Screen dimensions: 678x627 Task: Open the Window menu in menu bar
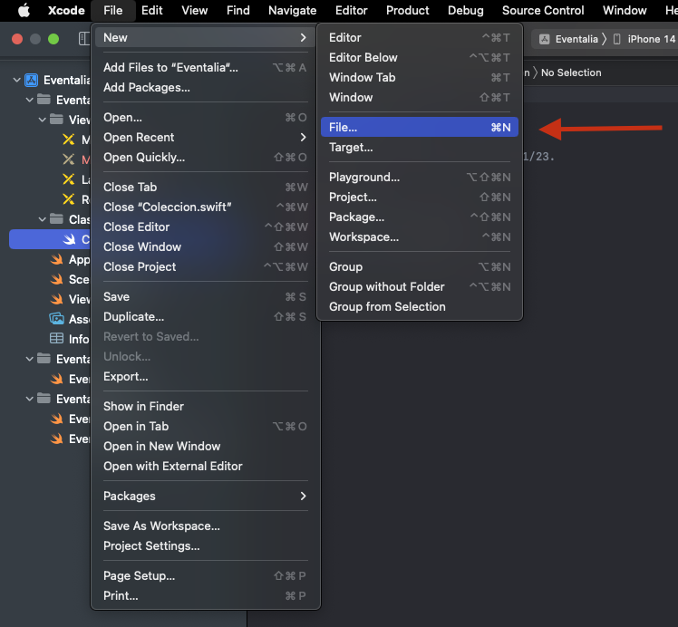point(625,10)
